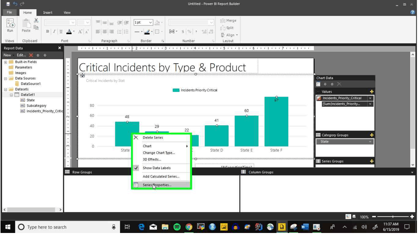Click the Windows taskbar search box

pos(67,227)
